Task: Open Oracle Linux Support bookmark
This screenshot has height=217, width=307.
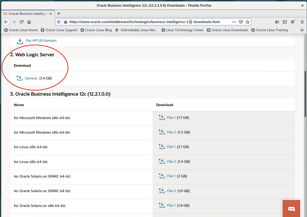Action: [x=59, y=30]
